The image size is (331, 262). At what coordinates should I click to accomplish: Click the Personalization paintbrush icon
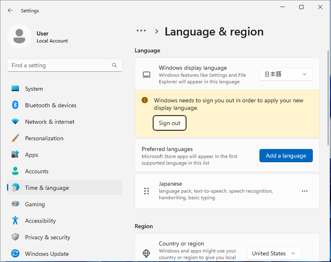pos(15,138)
